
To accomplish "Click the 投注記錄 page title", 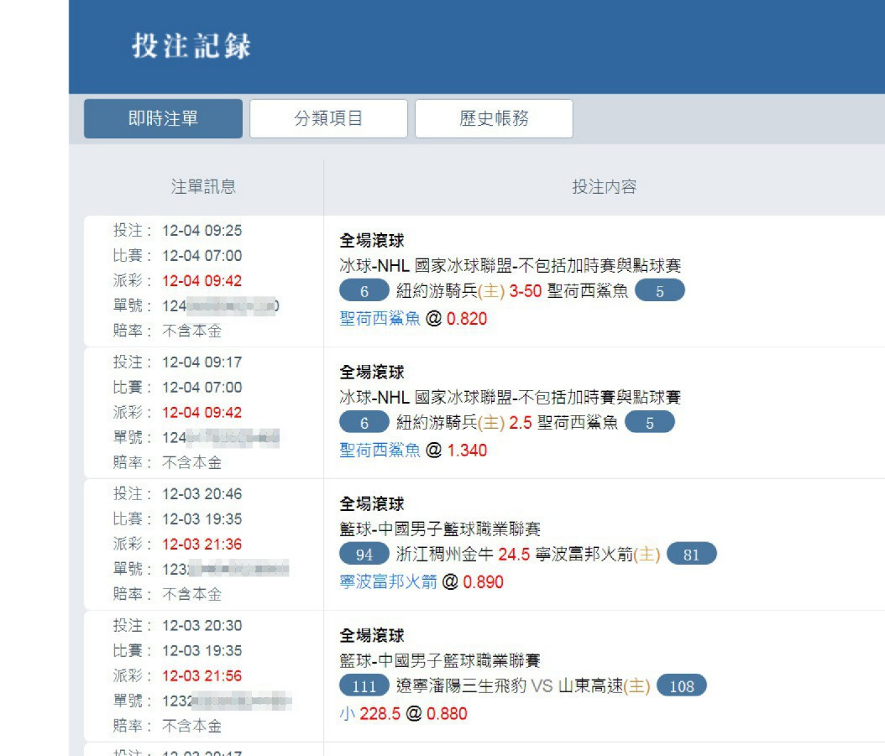I will 191,45.
